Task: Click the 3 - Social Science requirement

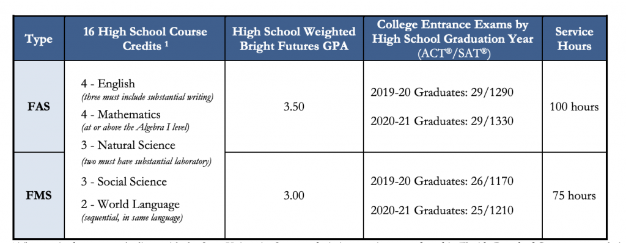Action: 123,182
